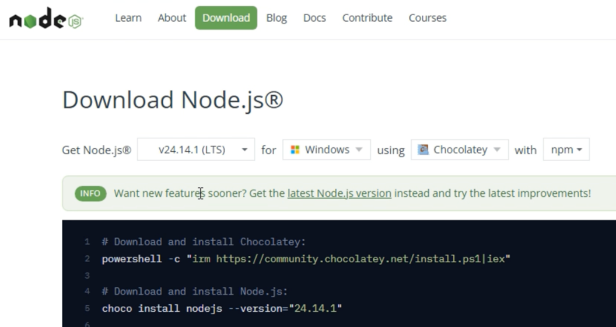The image size is (616, 327).
Task: Click the 'Get Node.js®' label
Action: point(97,150)
